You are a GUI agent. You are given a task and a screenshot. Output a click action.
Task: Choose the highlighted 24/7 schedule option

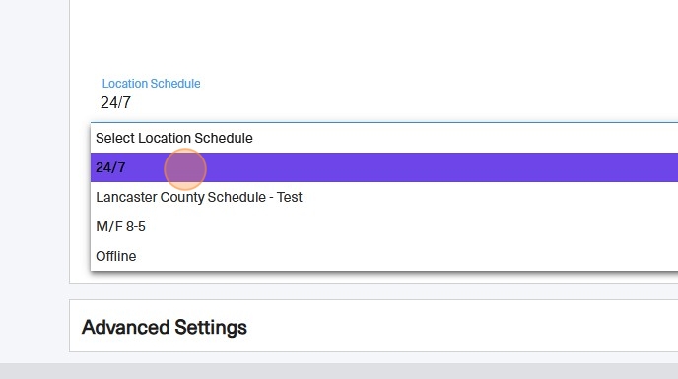point(384,167)
